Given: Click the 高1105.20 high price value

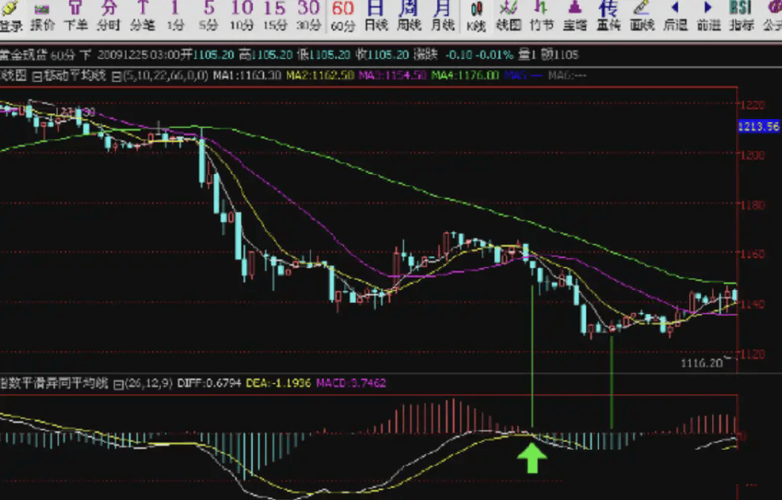Looking at the screenshot, I should tap(265, 54).
